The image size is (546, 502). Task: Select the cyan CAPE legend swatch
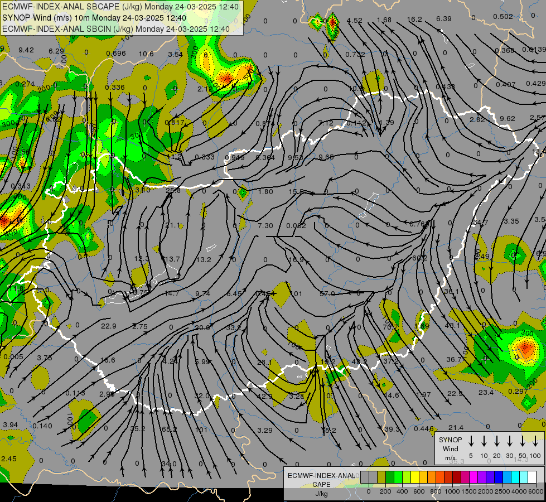[x=515, y=477]
